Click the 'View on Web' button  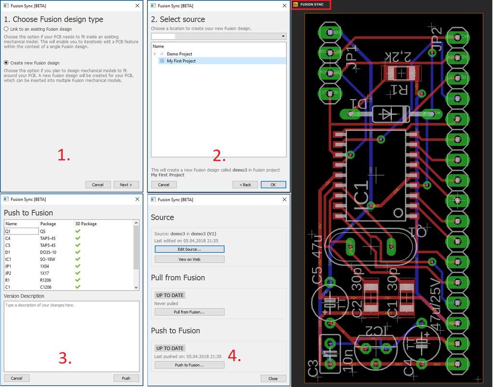tap(190, 259)
